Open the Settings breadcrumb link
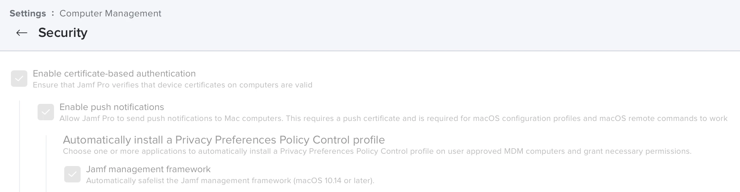 (28, 13)
